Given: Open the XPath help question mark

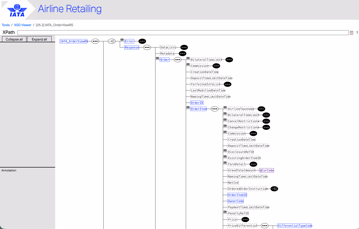Looking at the screenshot, I should [x=357, y=33].
